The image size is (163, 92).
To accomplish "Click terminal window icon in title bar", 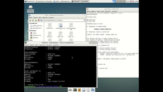I will (26, 43).
